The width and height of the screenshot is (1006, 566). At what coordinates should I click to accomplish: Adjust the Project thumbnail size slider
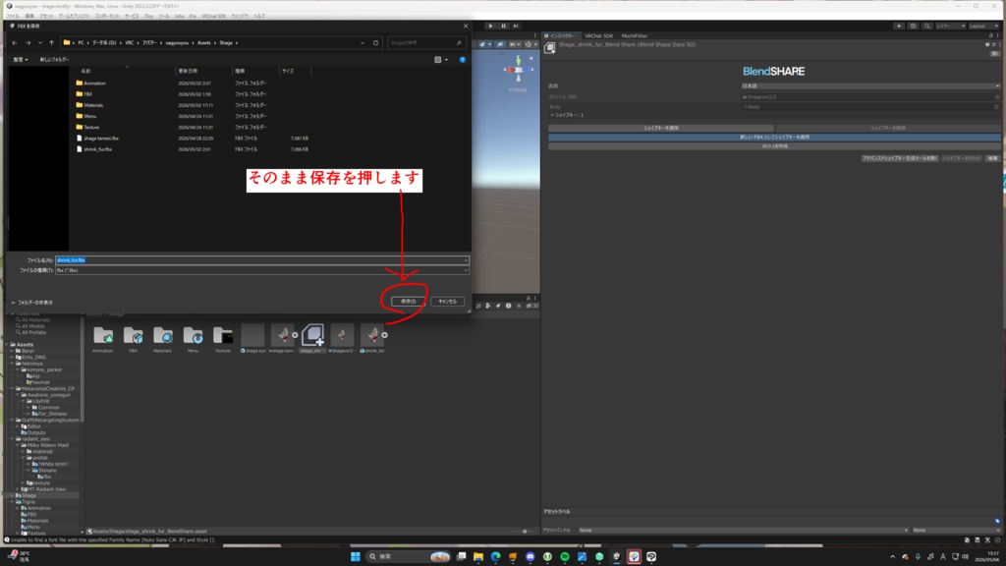point(525,532)
